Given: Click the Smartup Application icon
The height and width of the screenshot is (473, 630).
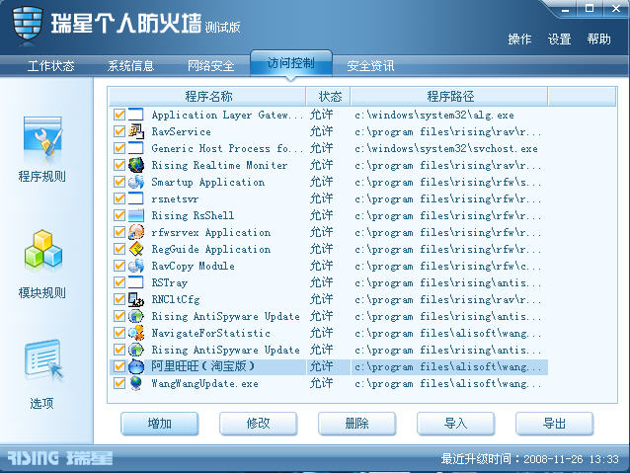Looking at the screenshot, I should pos(136,182).
